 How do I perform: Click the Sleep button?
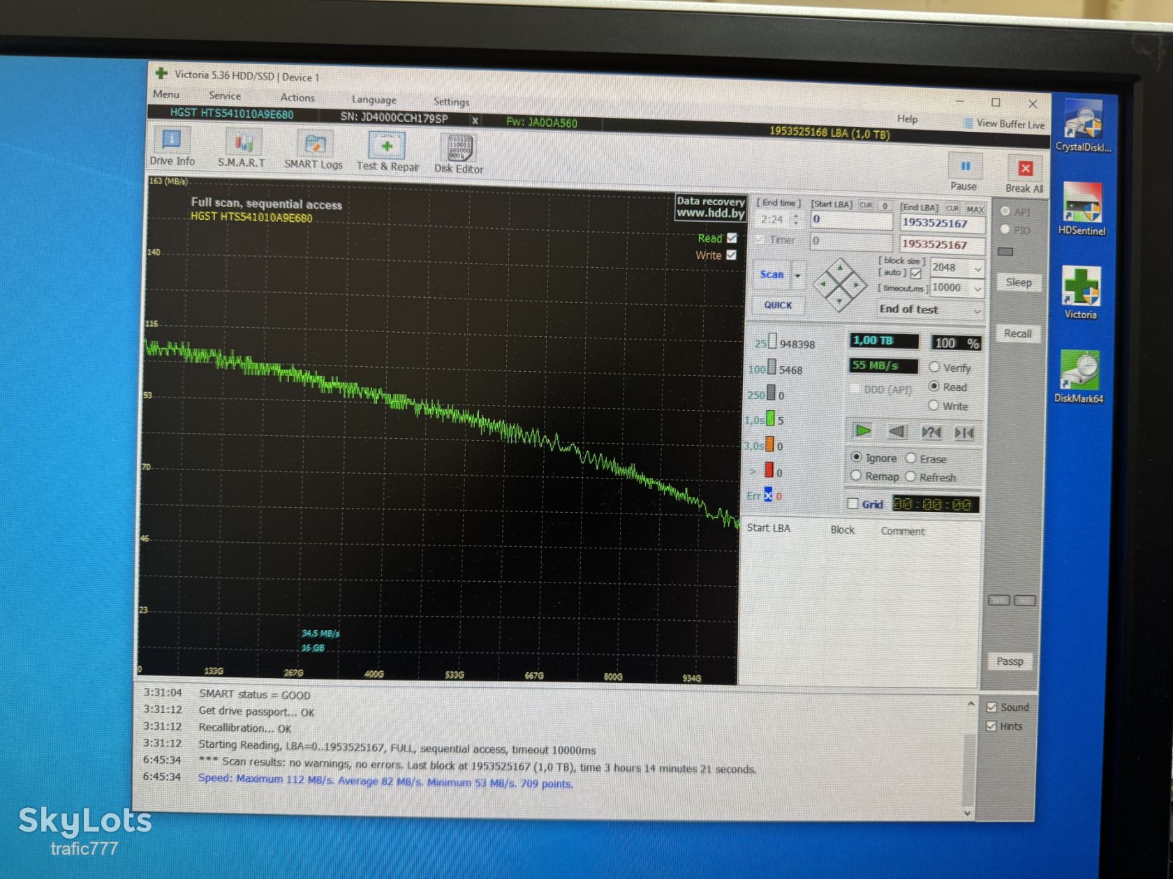tap(1018, 283)
